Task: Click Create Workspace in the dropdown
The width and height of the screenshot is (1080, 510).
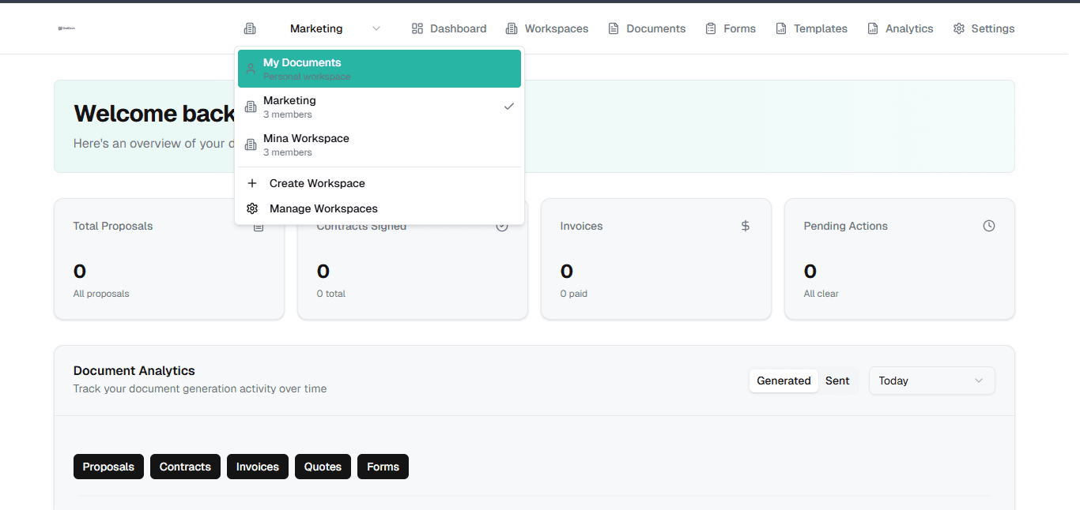Action: (316, 182)
